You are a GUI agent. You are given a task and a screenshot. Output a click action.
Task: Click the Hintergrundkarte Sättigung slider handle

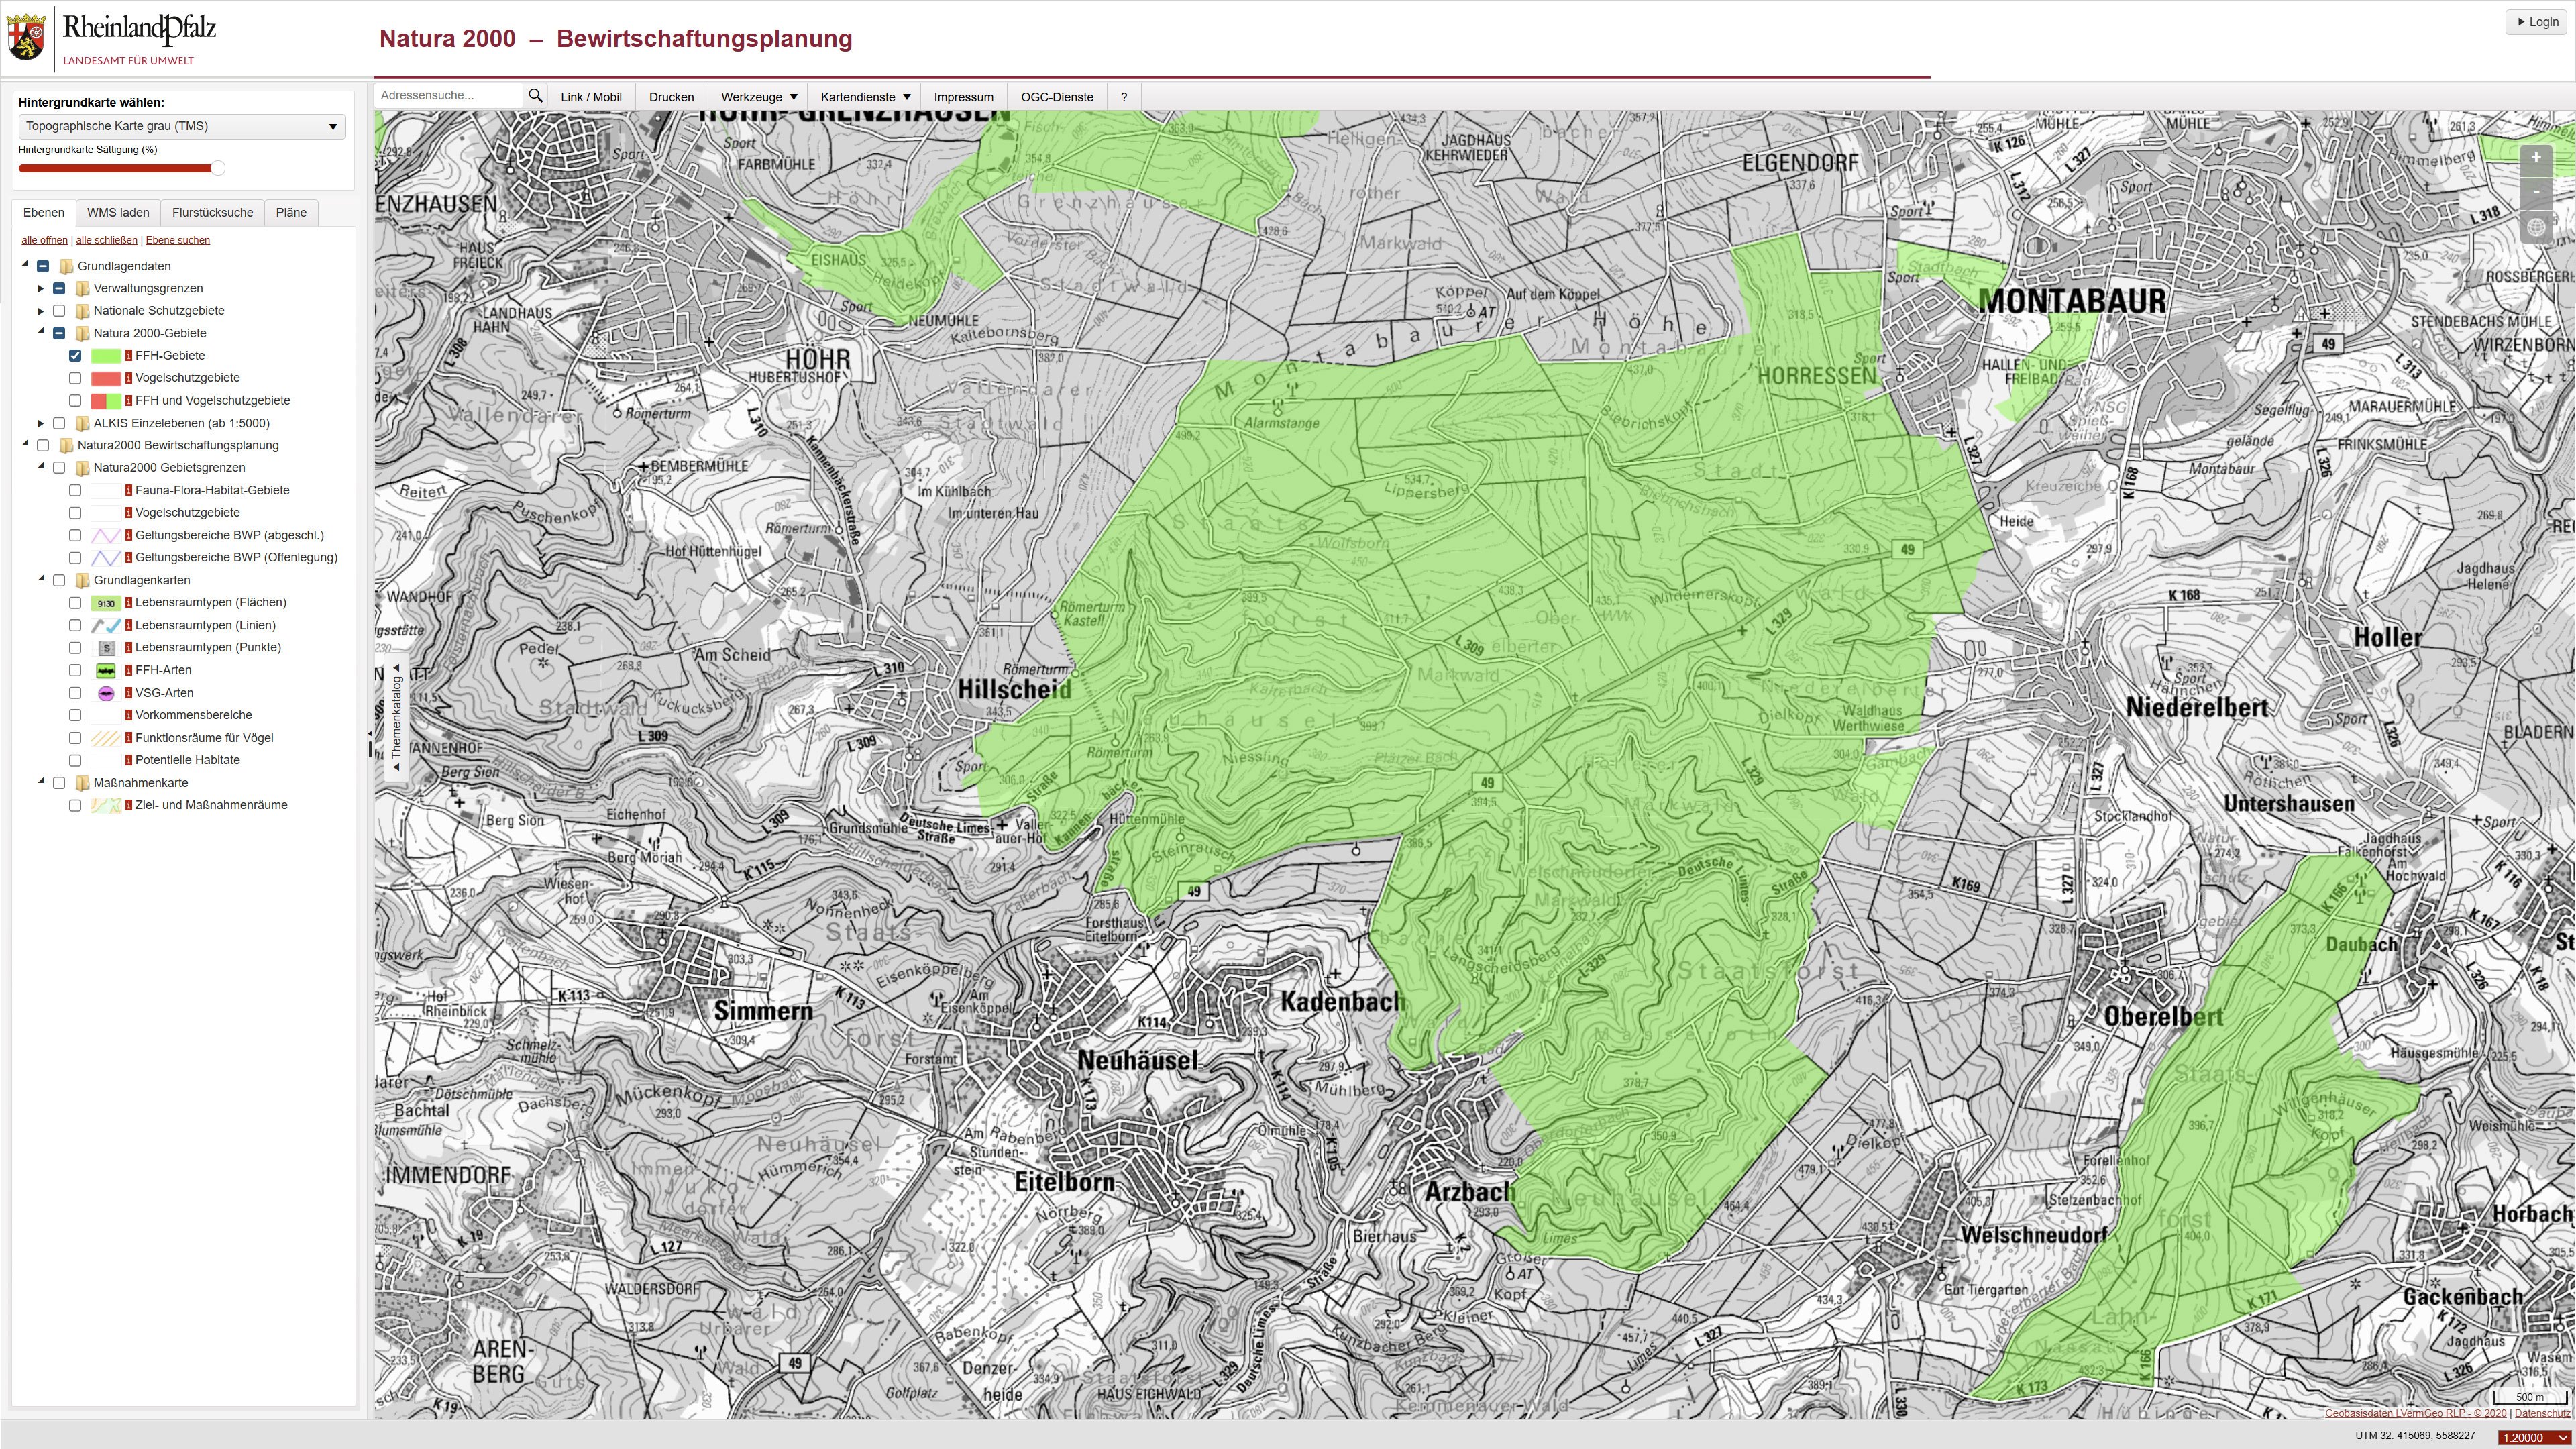[x=217, y=168]
